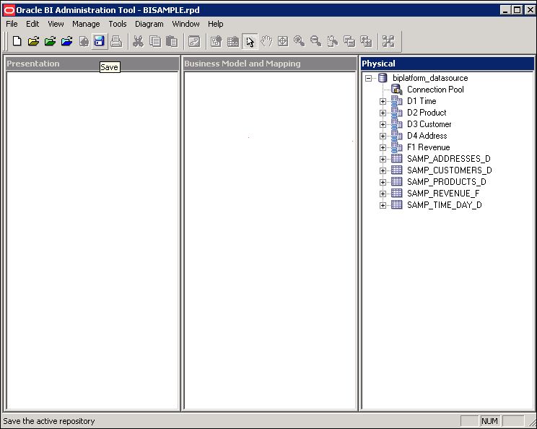This screenshot has height=429, width=537.
Task: Choose the arrow pointer Select tool
Action: 250,41
